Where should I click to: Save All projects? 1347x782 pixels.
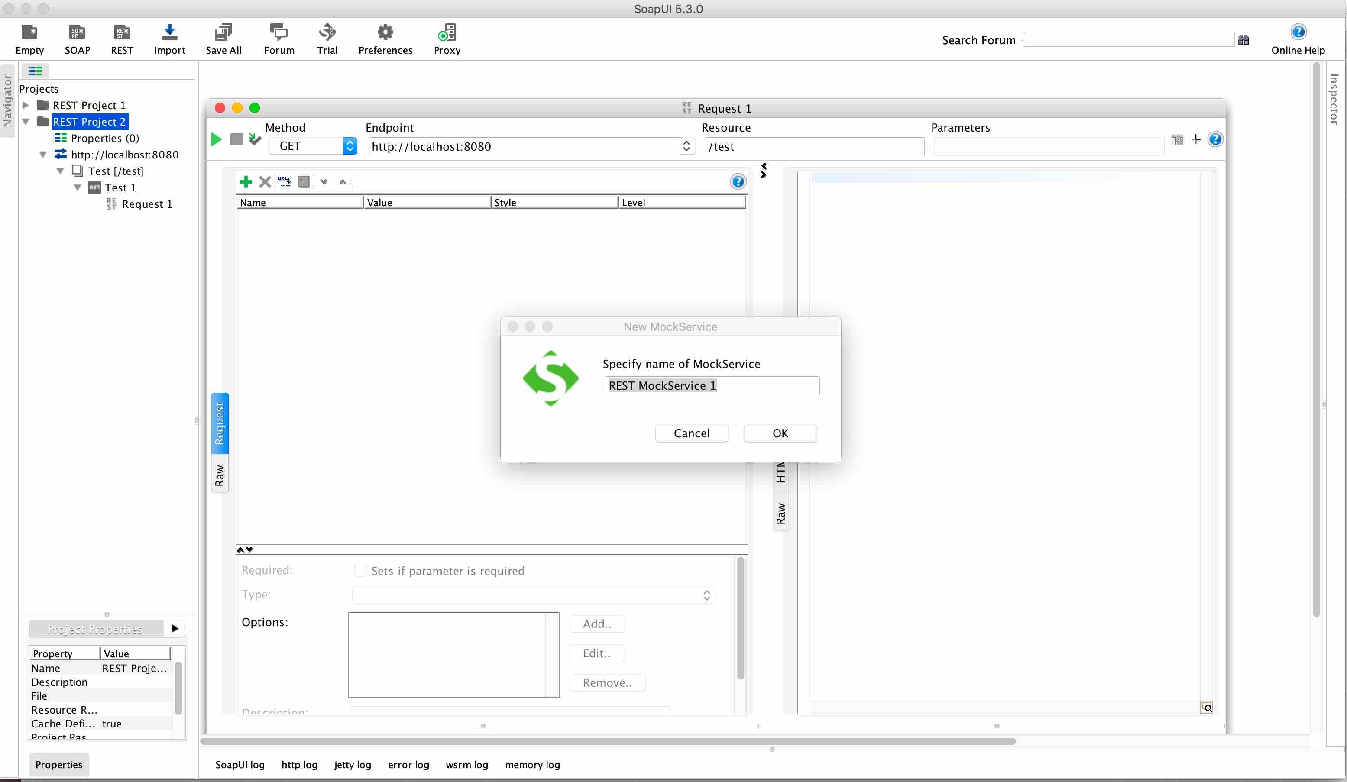click(x=223, y=39)
